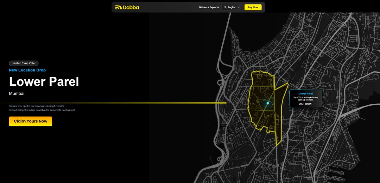Click the New Location Drop text
380x183 pixels.
(x=27, y=70)
